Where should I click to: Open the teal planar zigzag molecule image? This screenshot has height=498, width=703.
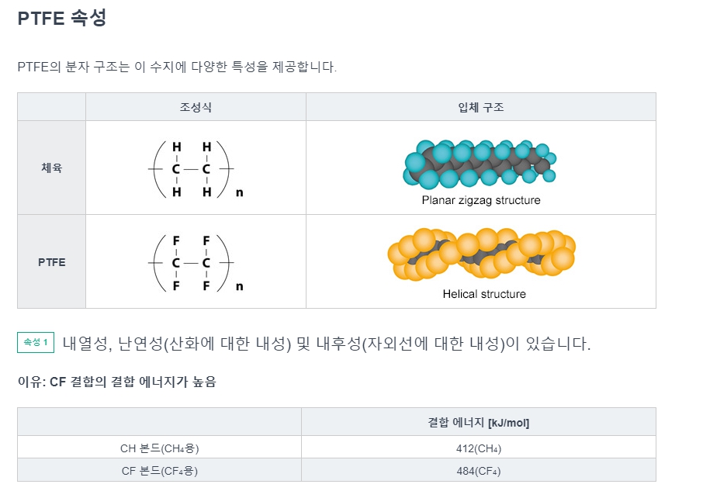(480, 164)
